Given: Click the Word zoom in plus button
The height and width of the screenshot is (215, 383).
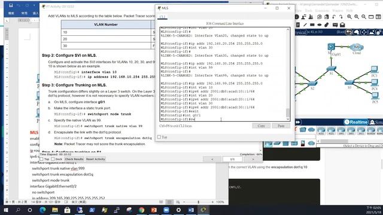Looking at the screenshot, I should click(212, 202).
